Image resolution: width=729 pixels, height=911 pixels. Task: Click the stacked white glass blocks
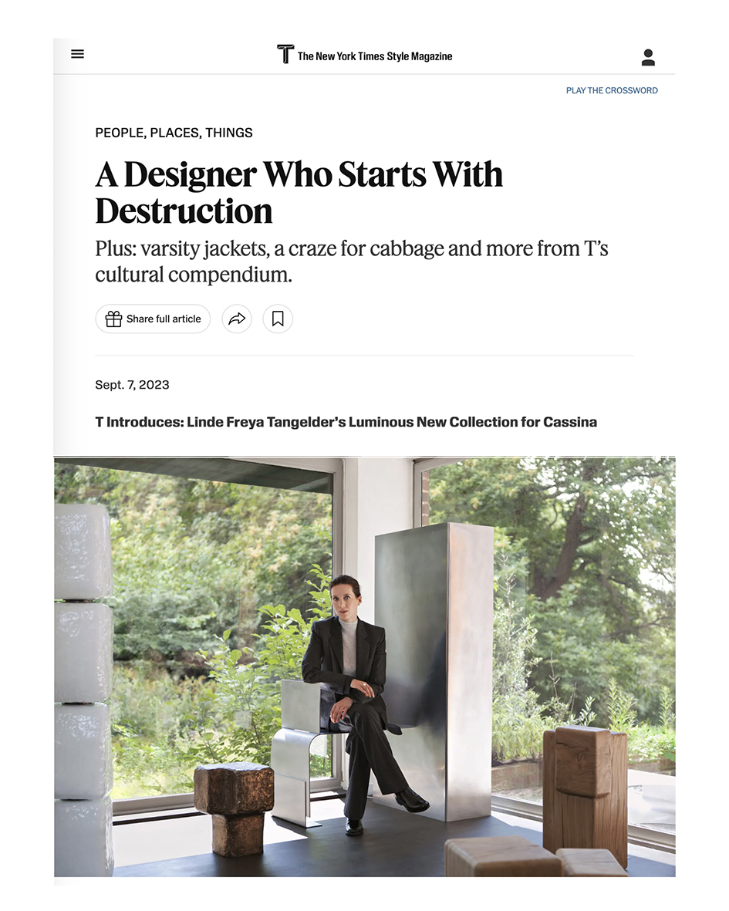[83, 689]
